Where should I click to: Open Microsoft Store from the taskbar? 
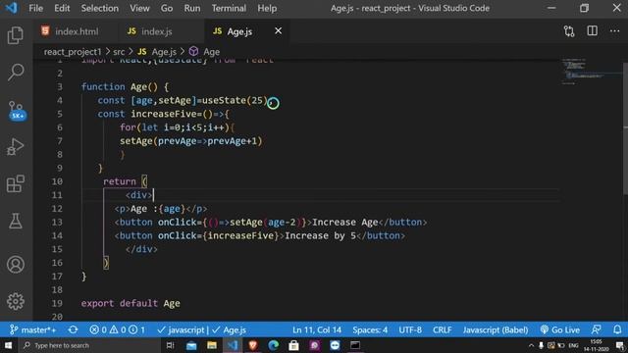click(x=293, y=345)
